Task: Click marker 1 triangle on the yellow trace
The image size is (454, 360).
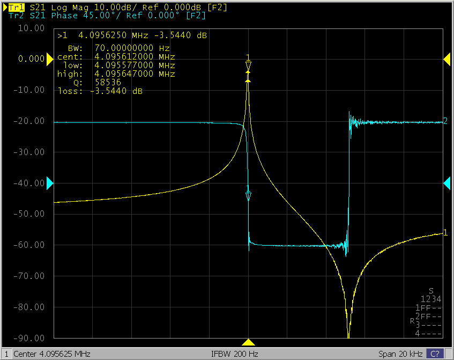Action: click(248, 67)
